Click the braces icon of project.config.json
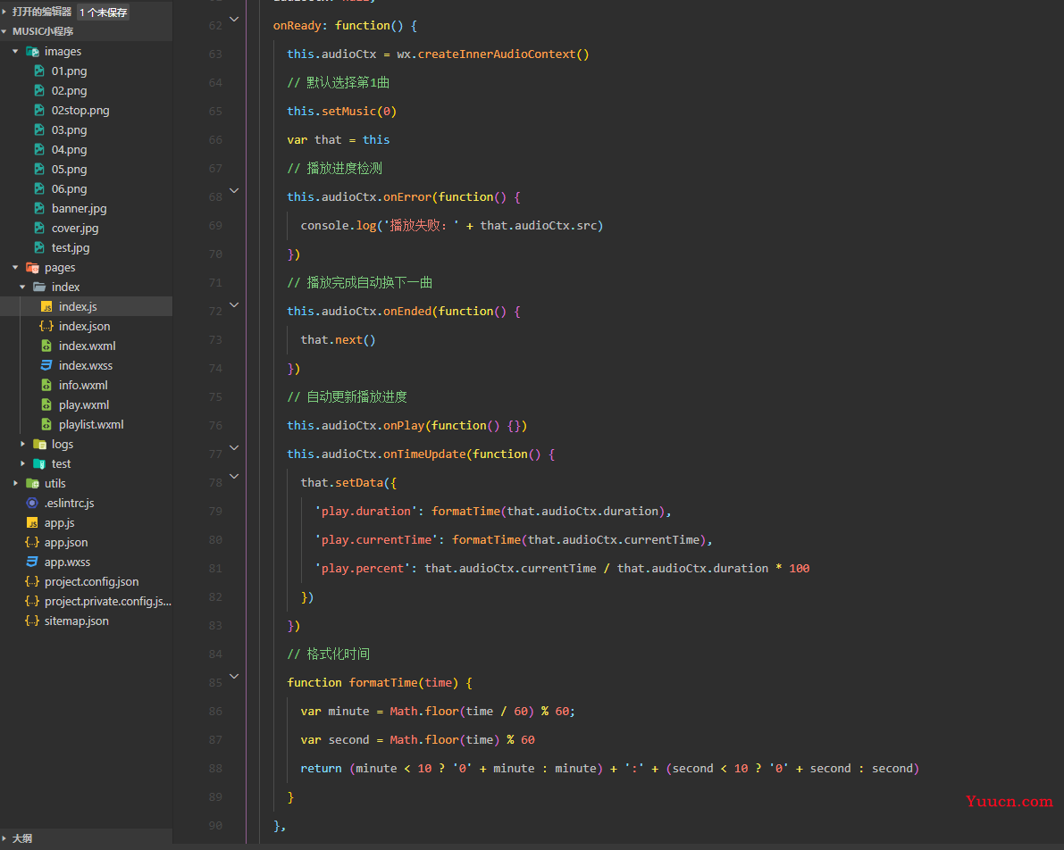1064x850 pixels. [32, 581]
